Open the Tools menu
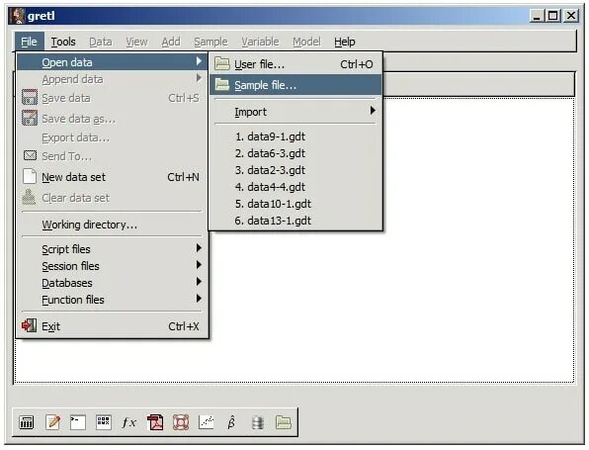589x450 pixels. coord(63,42)
